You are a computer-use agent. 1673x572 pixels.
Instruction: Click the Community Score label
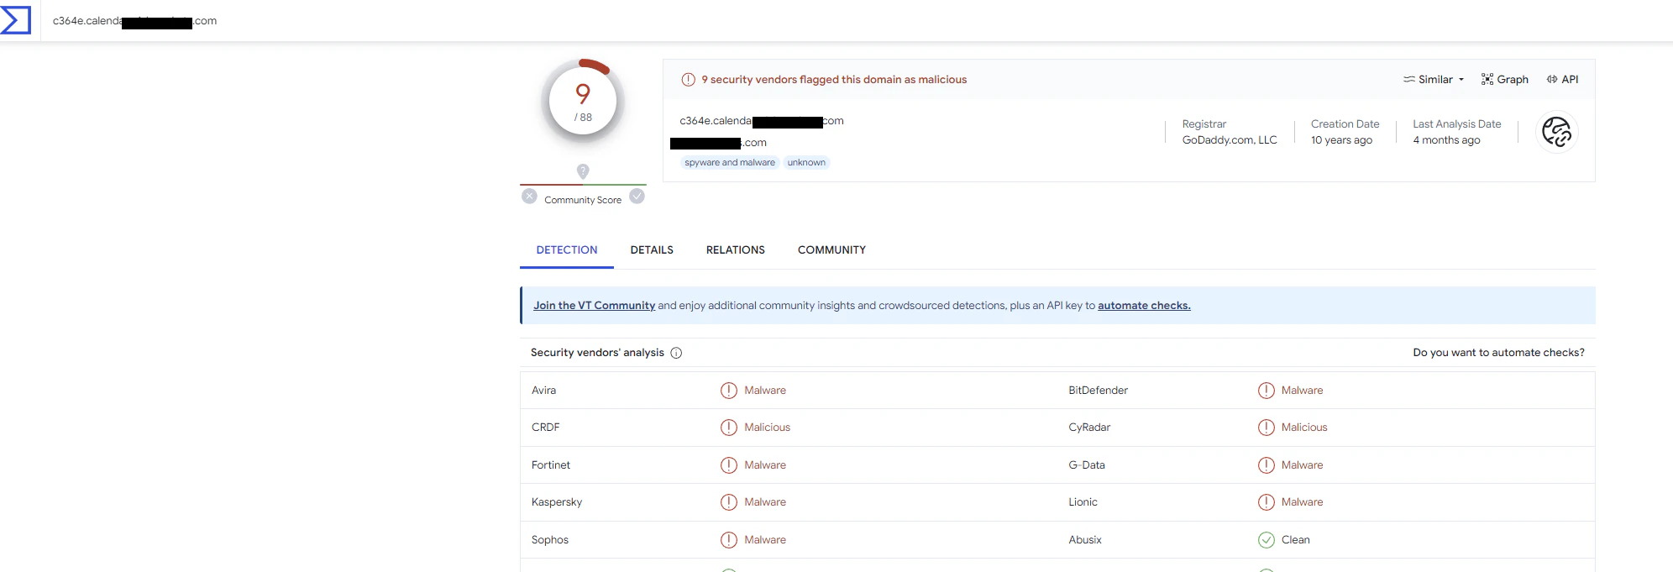click(x=583, y=200)
